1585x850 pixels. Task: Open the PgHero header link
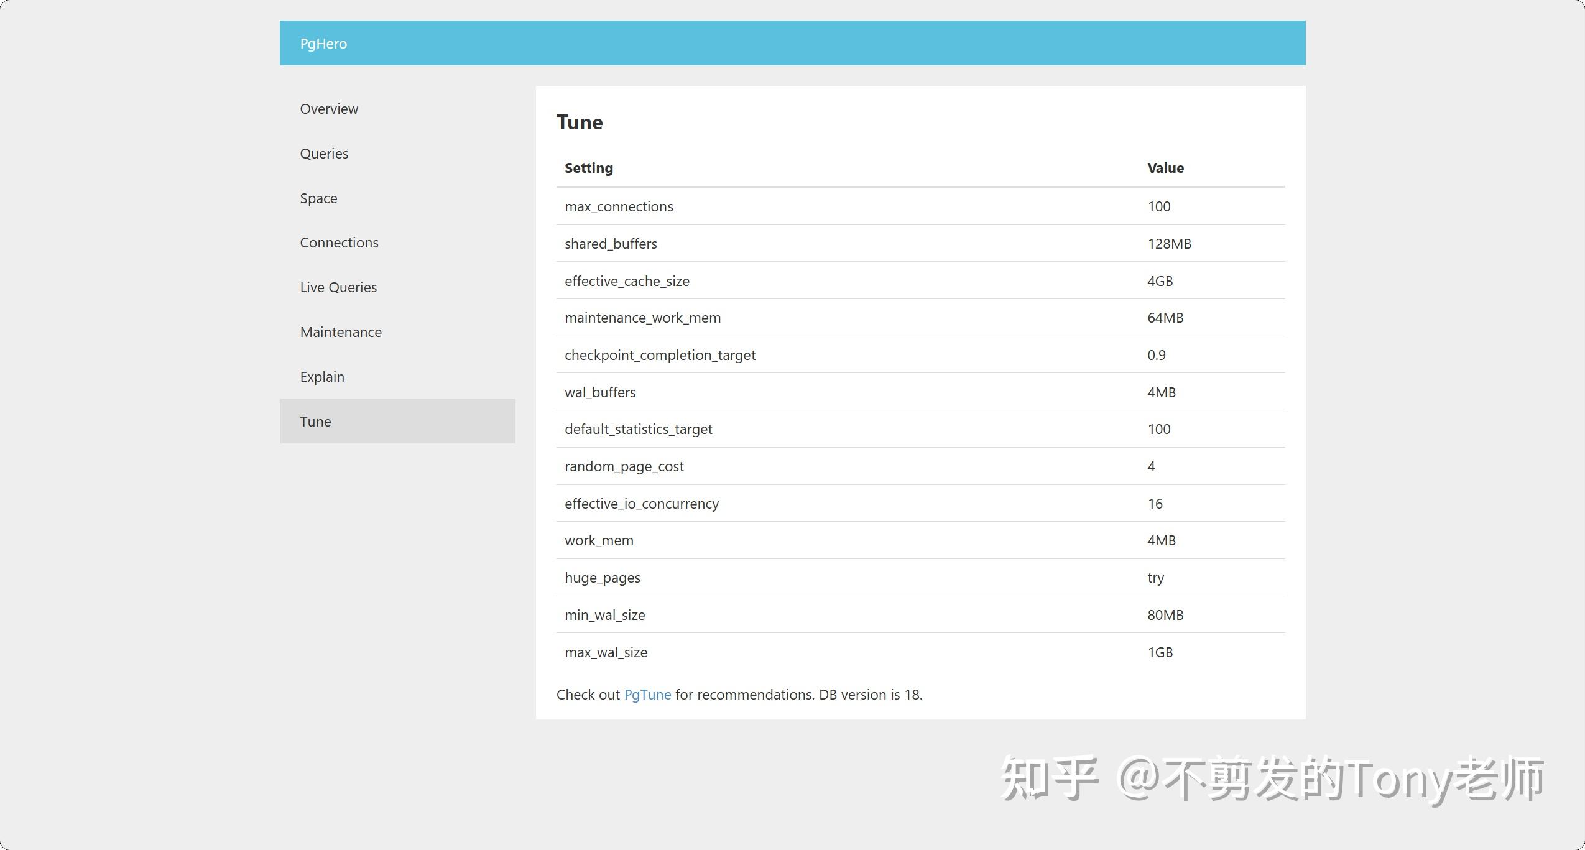click(323, 44)
